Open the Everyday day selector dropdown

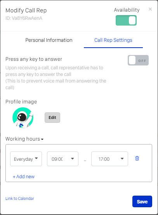click(x=26, y=159)
